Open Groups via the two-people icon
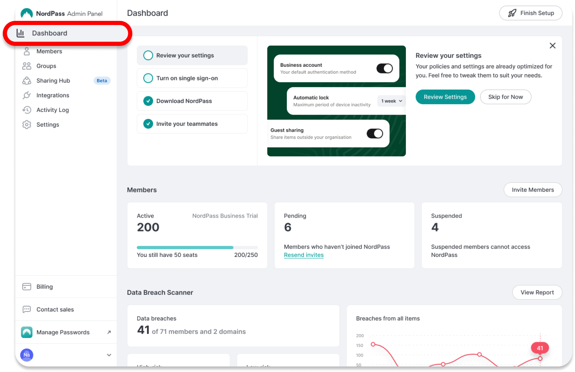 27,66
